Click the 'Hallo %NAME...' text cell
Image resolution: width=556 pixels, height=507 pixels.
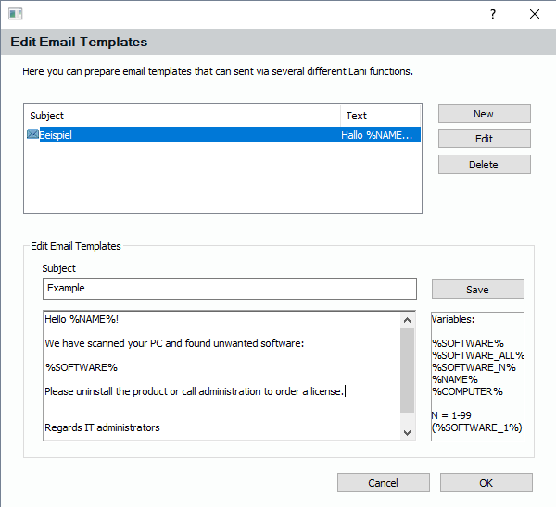(378, 135)
